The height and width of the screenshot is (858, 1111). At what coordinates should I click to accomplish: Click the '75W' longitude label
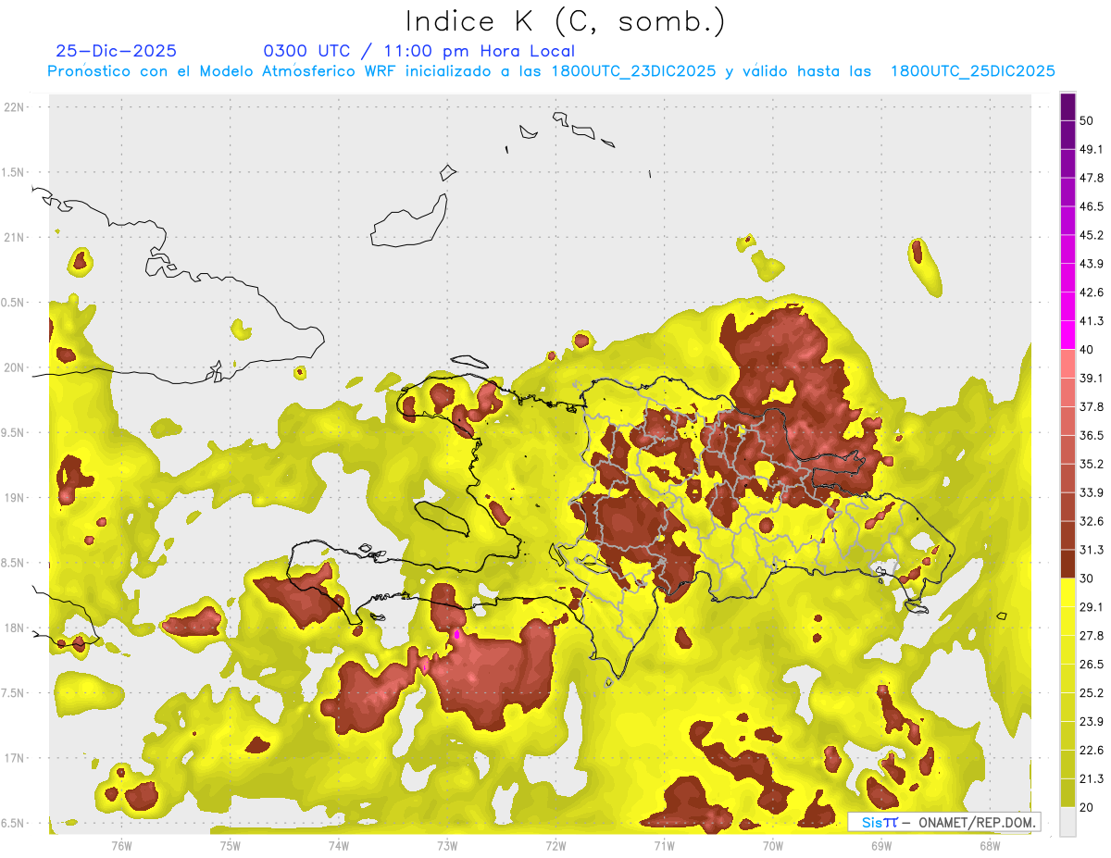click(x=231, y=845)
